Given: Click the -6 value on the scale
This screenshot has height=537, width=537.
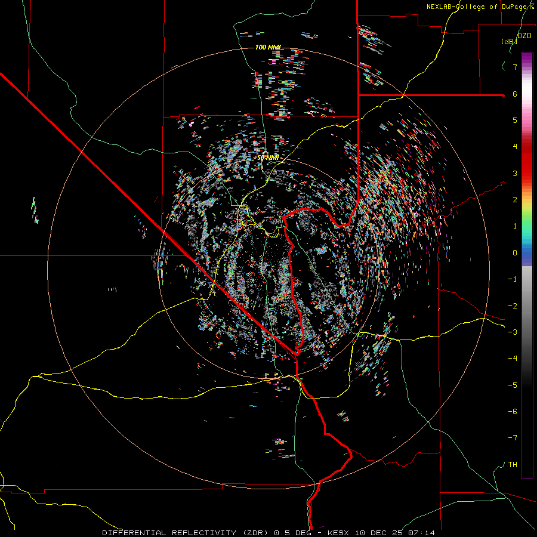Looking at the screenshot, I should (x=513, y=412).
